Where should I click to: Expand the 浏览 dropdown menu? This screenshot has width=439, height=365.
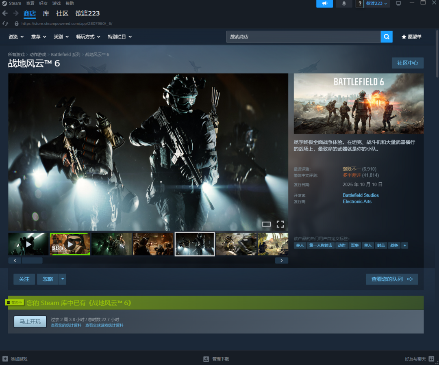[x=16, y=37]
